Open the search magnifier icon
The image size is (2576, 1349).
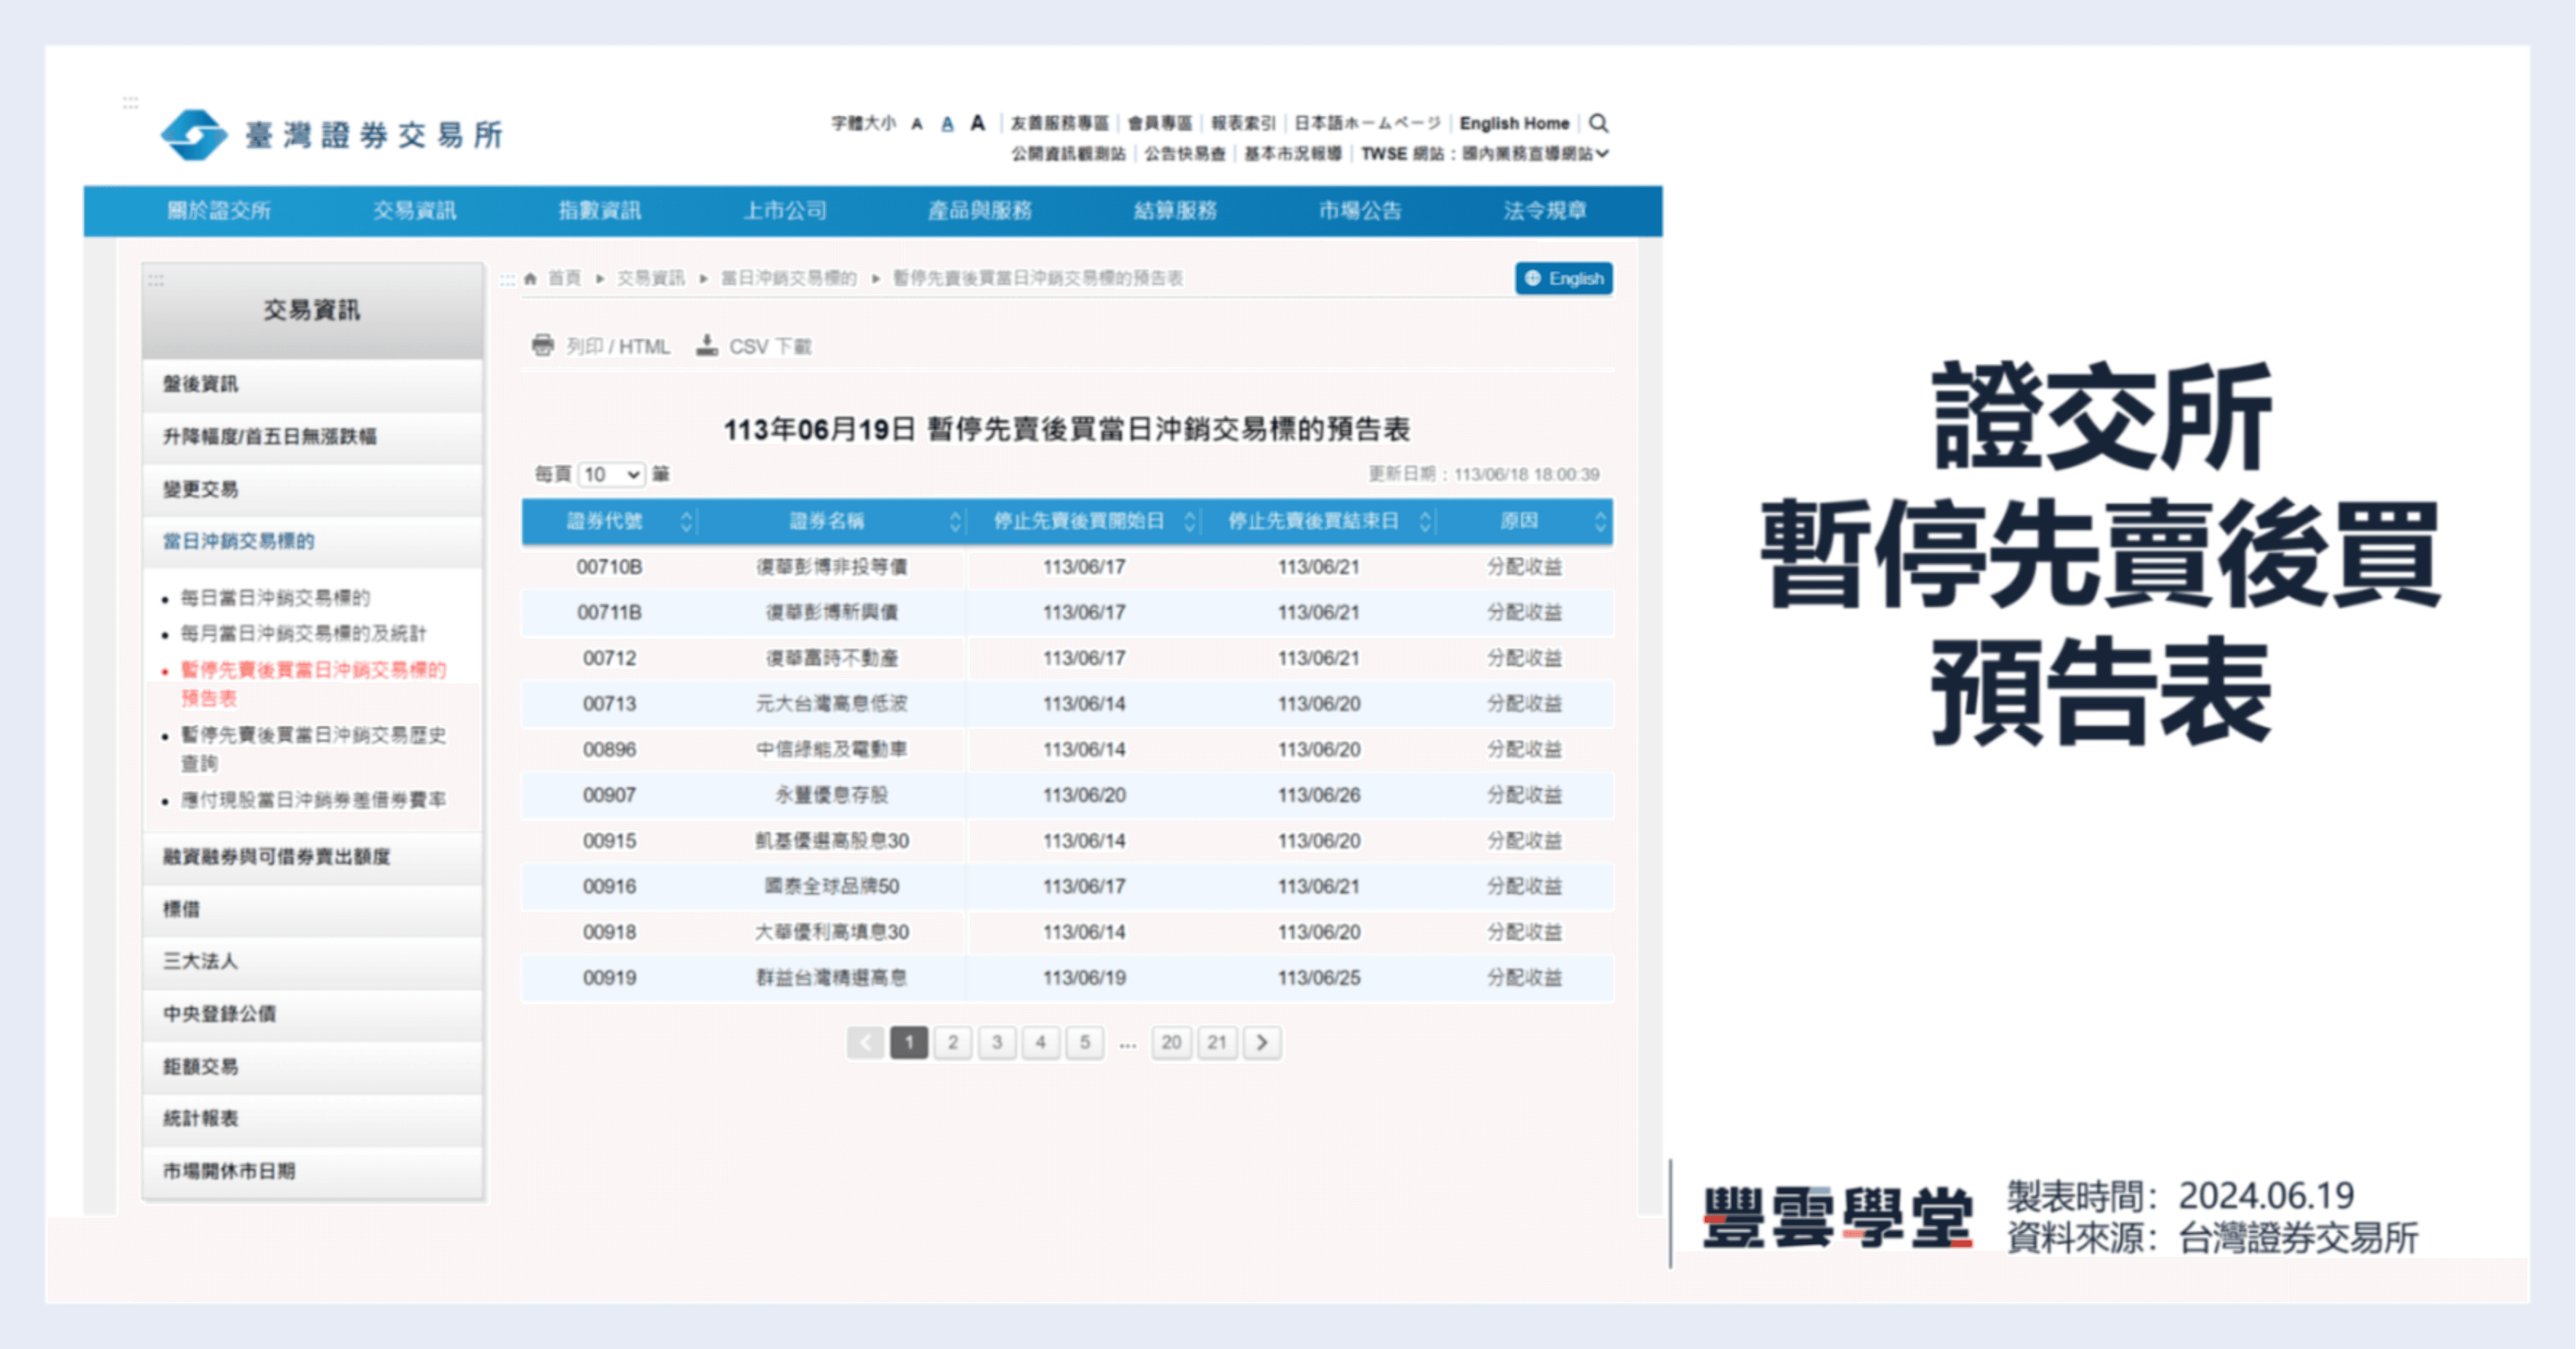click(1598, 122)
